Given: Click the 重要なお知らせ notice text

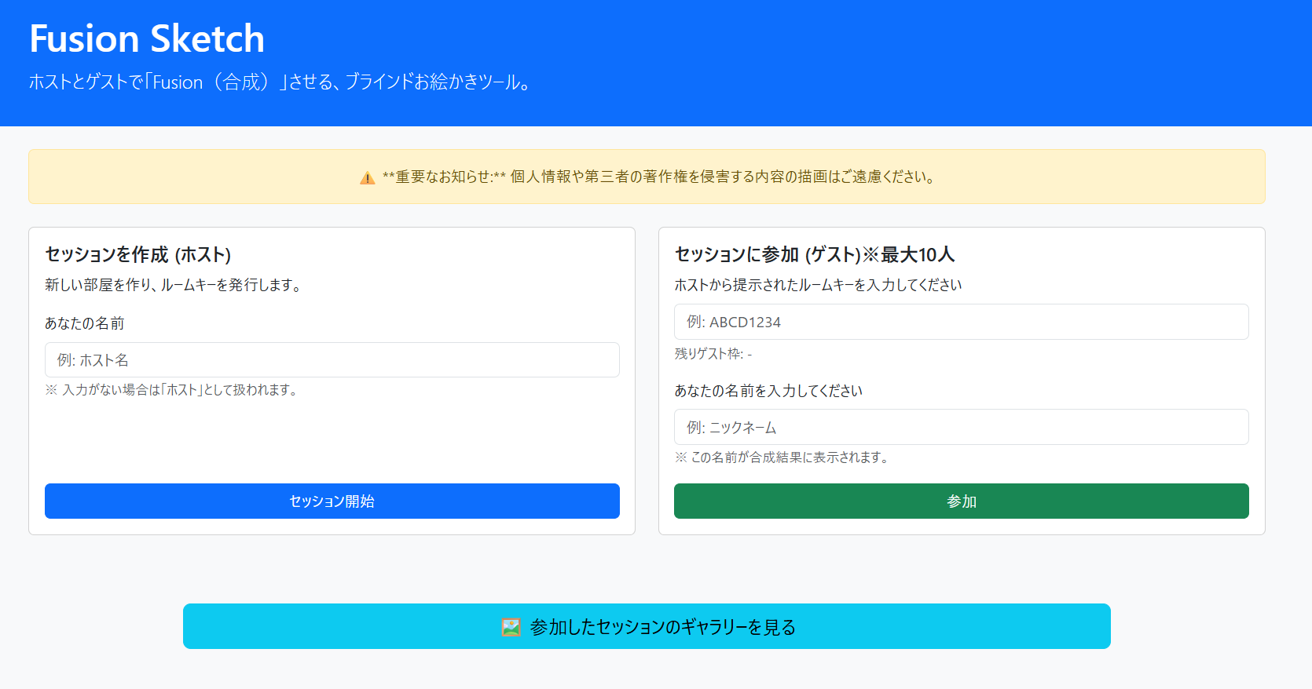Looking at the screenshot, I should click(658, 177).
